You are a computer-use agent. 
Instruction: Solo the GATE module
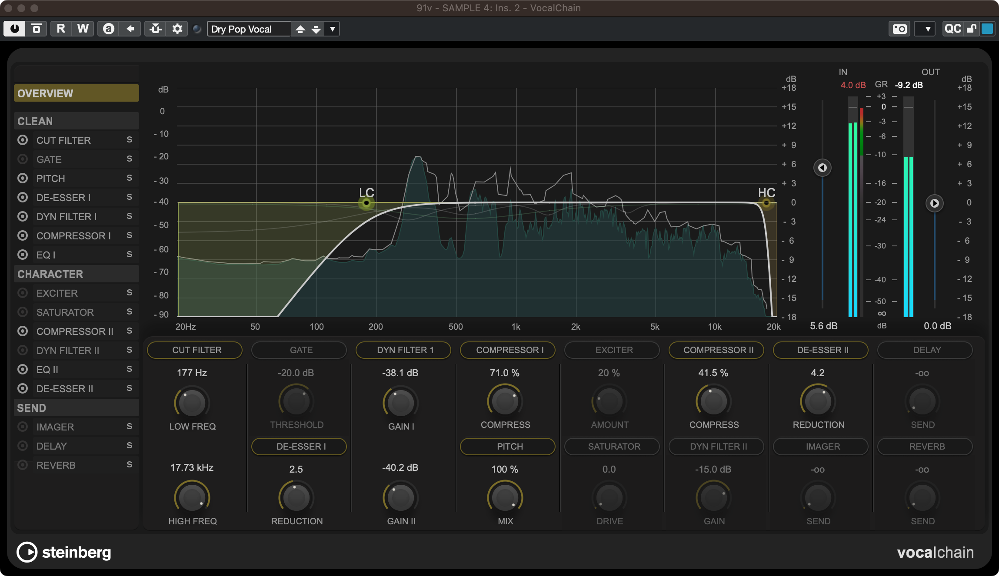tap(129, 159)
